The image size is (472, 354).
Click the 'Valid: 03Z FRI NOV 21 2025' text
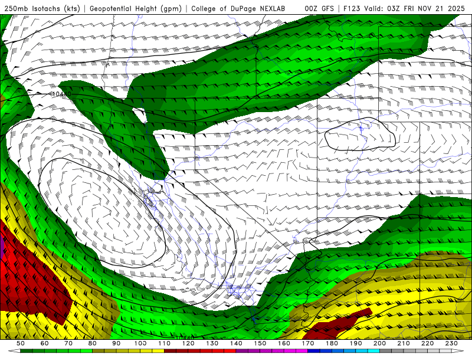pyautogui.click(x=415, y=8)
